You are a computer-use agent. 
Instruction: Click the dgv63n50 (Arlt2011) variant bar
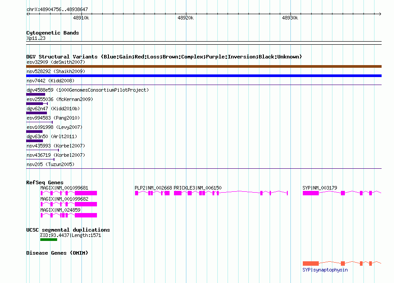pos(35,141)
